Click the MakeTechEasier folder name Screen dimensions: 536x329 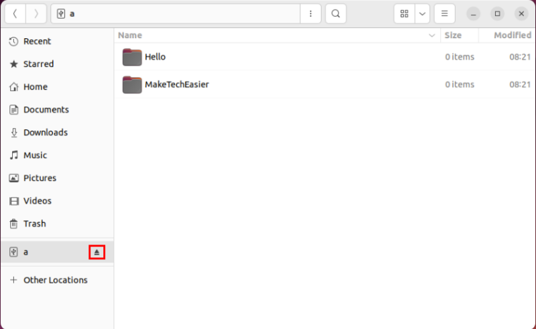(x=177, y=84)
